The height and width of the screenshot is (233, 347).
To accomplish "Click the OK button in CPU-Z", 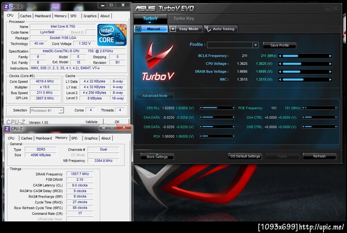I will pos(117,121).
